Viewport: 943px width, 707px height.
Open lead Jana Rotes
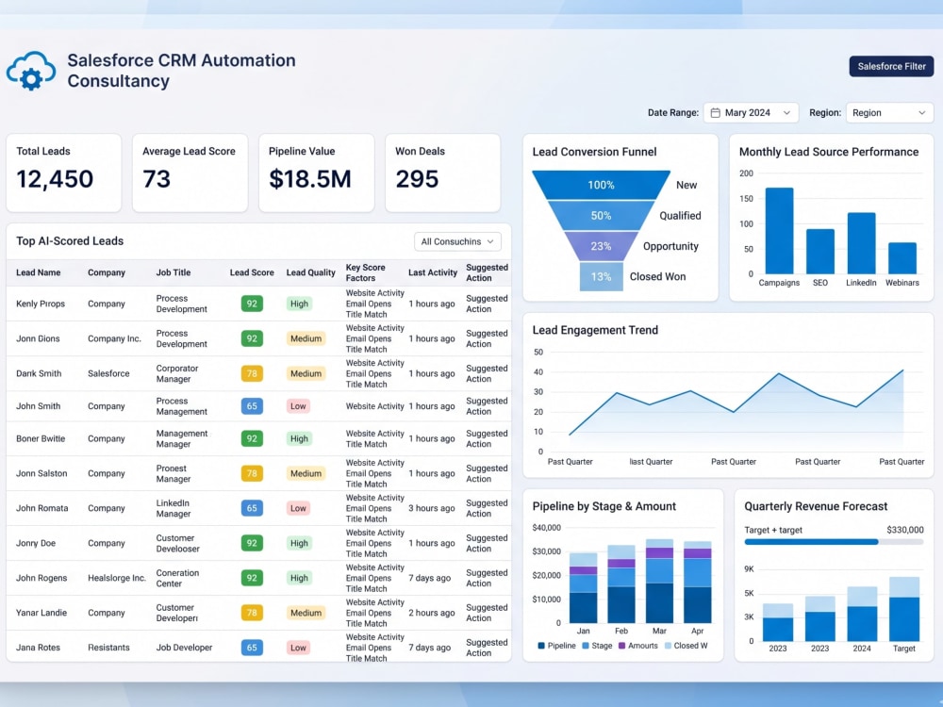coord(38,648)
